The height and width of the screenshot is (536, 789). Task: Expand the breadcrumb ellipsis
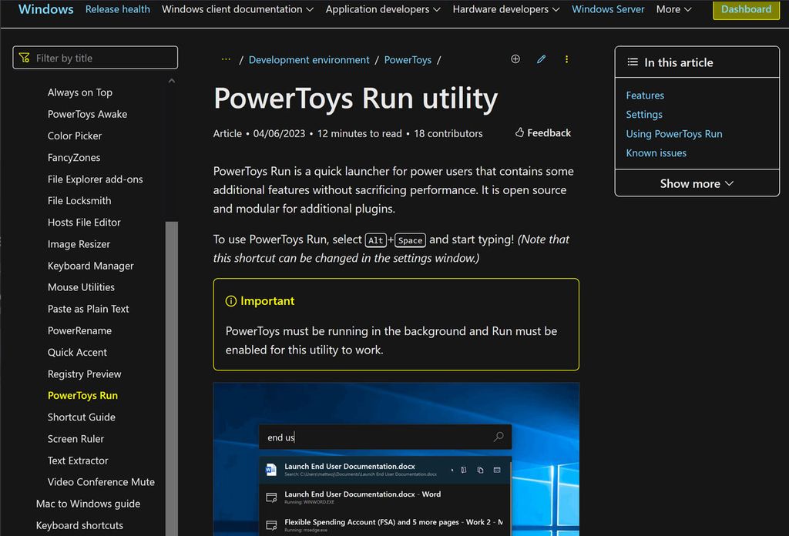tap(226, 59)
